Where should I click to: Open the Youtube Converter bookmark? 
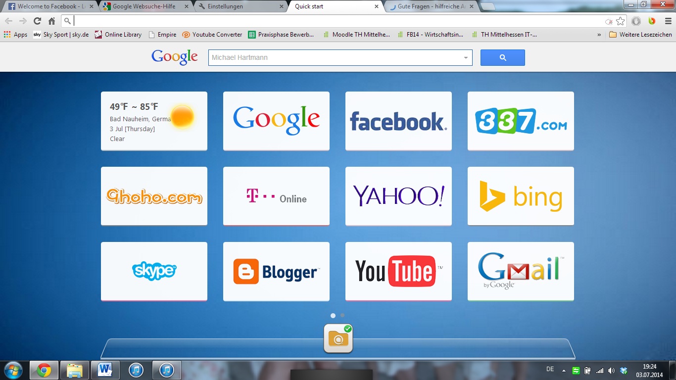tap(212, 35)
